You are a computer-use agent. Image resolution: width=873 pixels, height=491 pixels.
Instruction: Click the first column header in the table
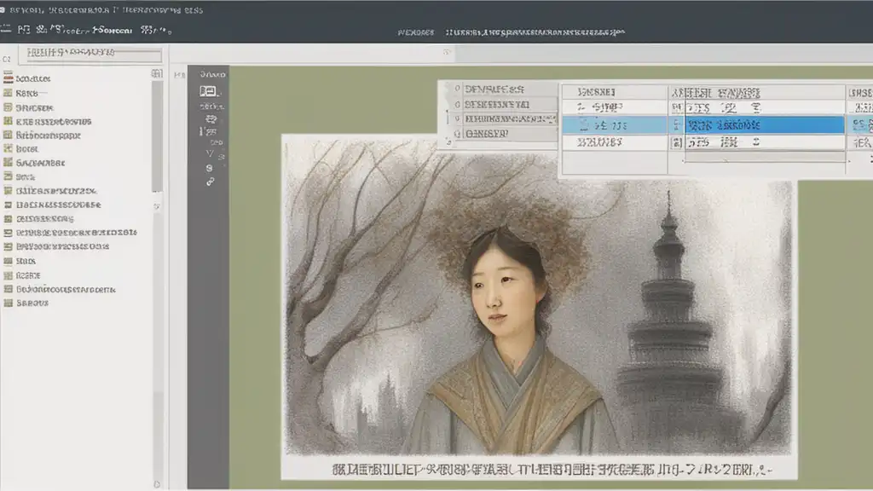(597, 91)
